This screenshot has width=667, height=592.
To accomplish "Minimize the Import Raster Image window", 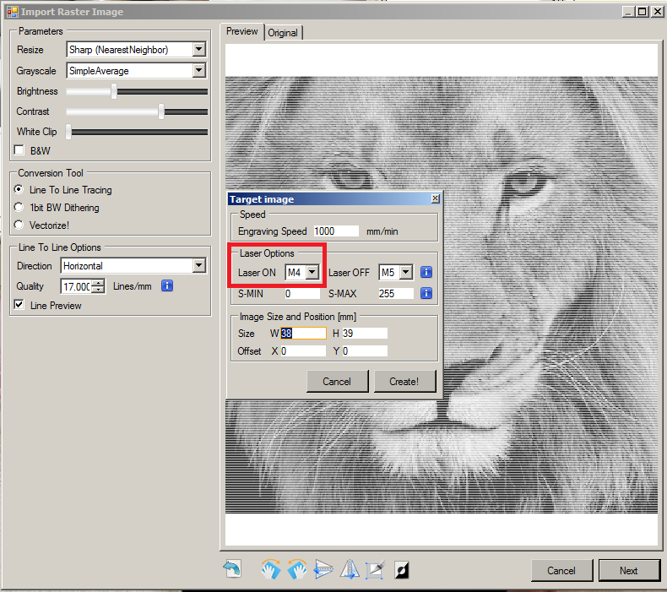I will [629, 12].
